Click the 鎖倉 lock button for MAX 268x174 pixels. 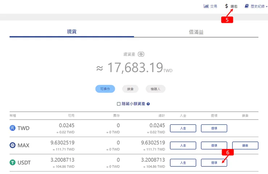(245, 145)
